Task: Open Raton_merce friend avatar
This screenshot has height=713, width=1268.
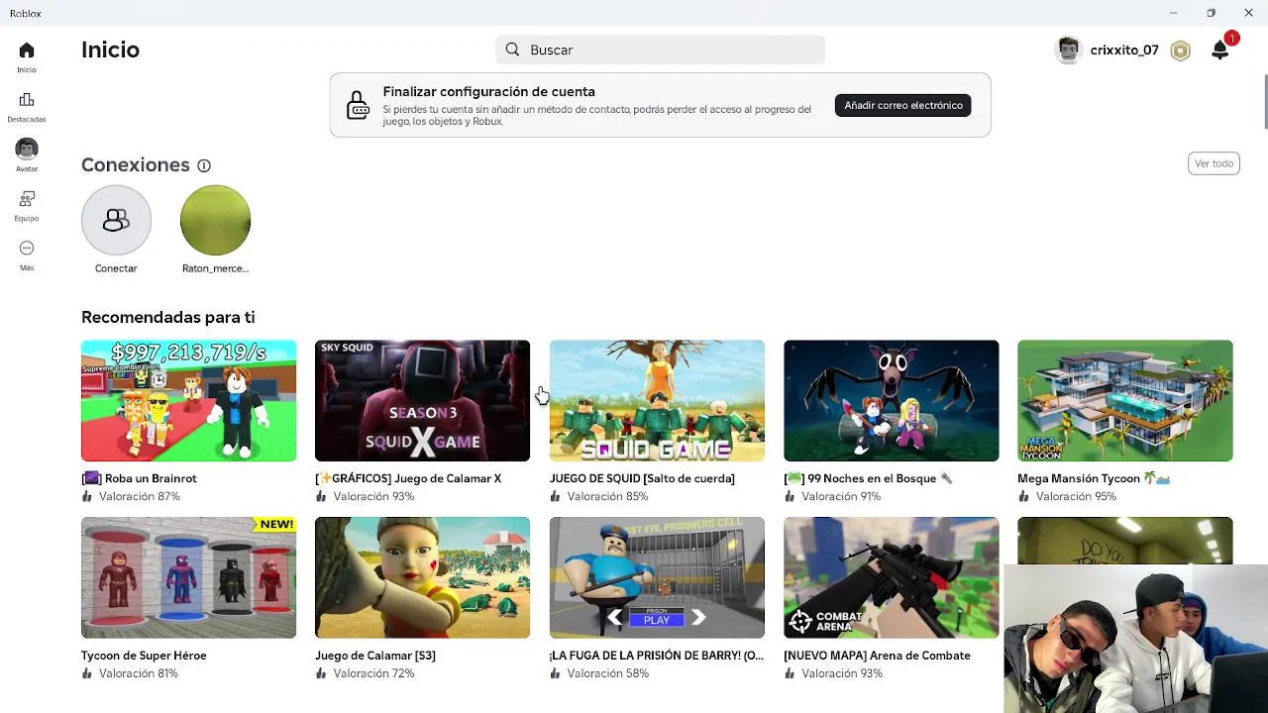Action: click(x=215, y=220)
